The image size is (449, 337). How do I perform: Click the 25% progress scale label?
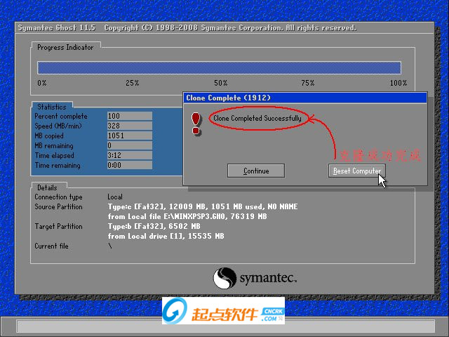[x=133, y=83]
